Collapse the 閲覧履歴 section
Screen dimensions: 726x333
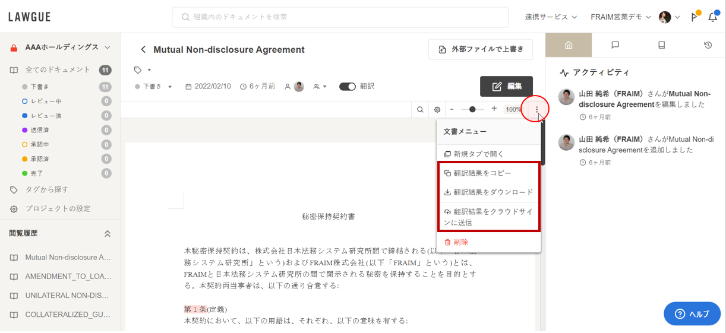108,234
